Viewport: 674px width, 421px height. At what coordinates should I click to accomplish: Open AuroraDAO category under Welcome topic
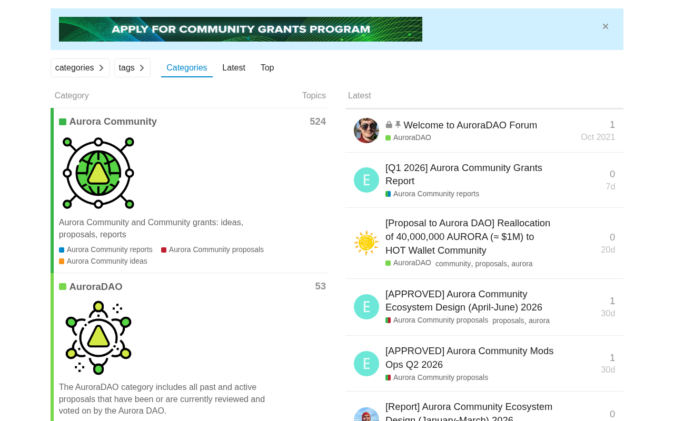pyautogui.click(x=412, y=138)
